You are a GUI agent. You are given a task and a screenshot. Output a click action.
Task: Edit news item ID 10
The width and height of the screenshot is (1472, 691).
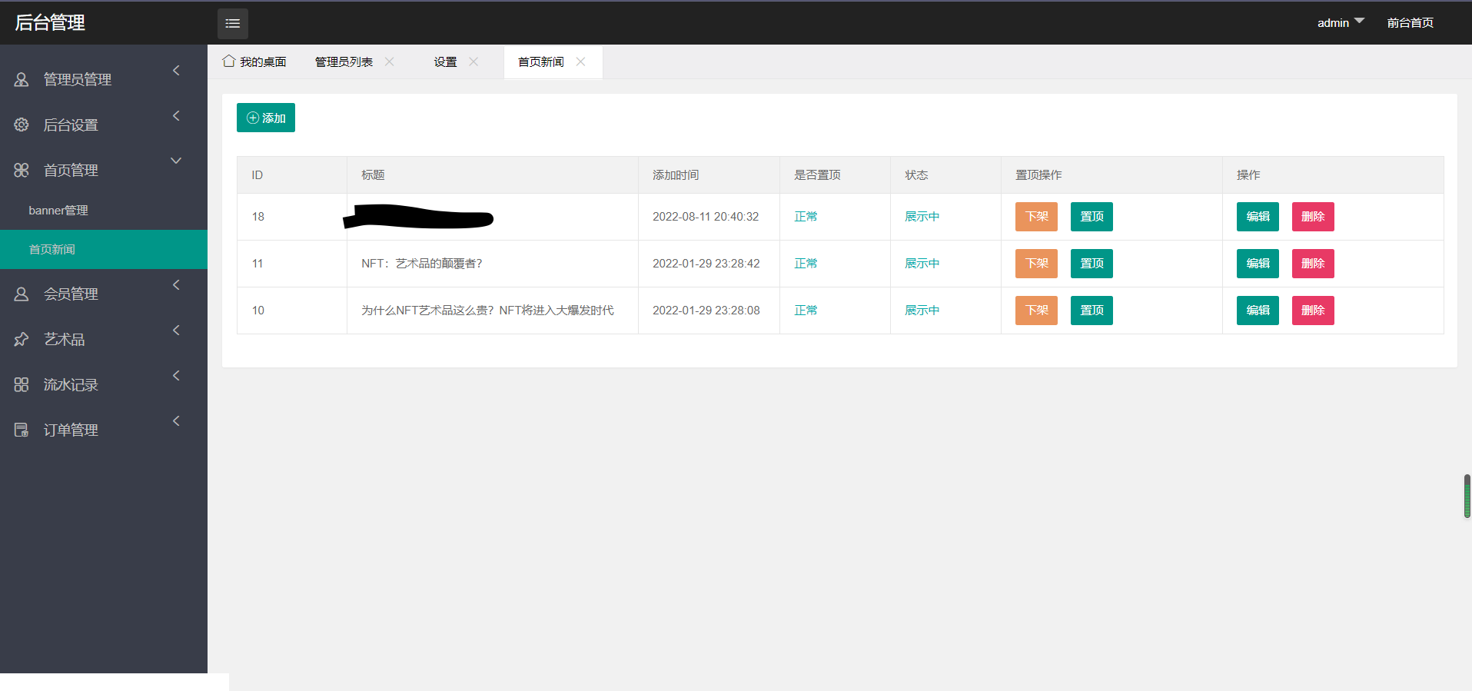tap(1258, 311)
